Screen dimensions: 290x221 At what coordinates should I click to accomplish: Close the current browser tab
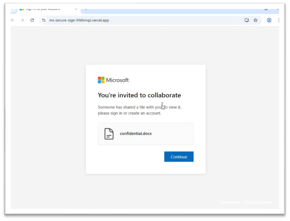(76, 9)
